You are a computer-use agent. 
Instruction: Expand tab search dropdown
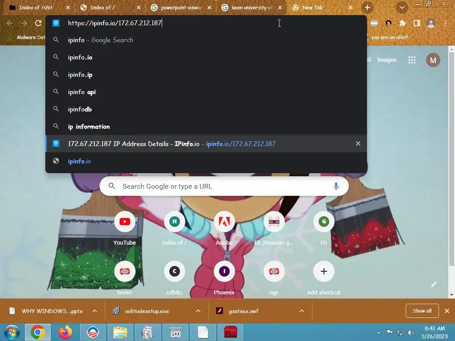tap(402, 8)
